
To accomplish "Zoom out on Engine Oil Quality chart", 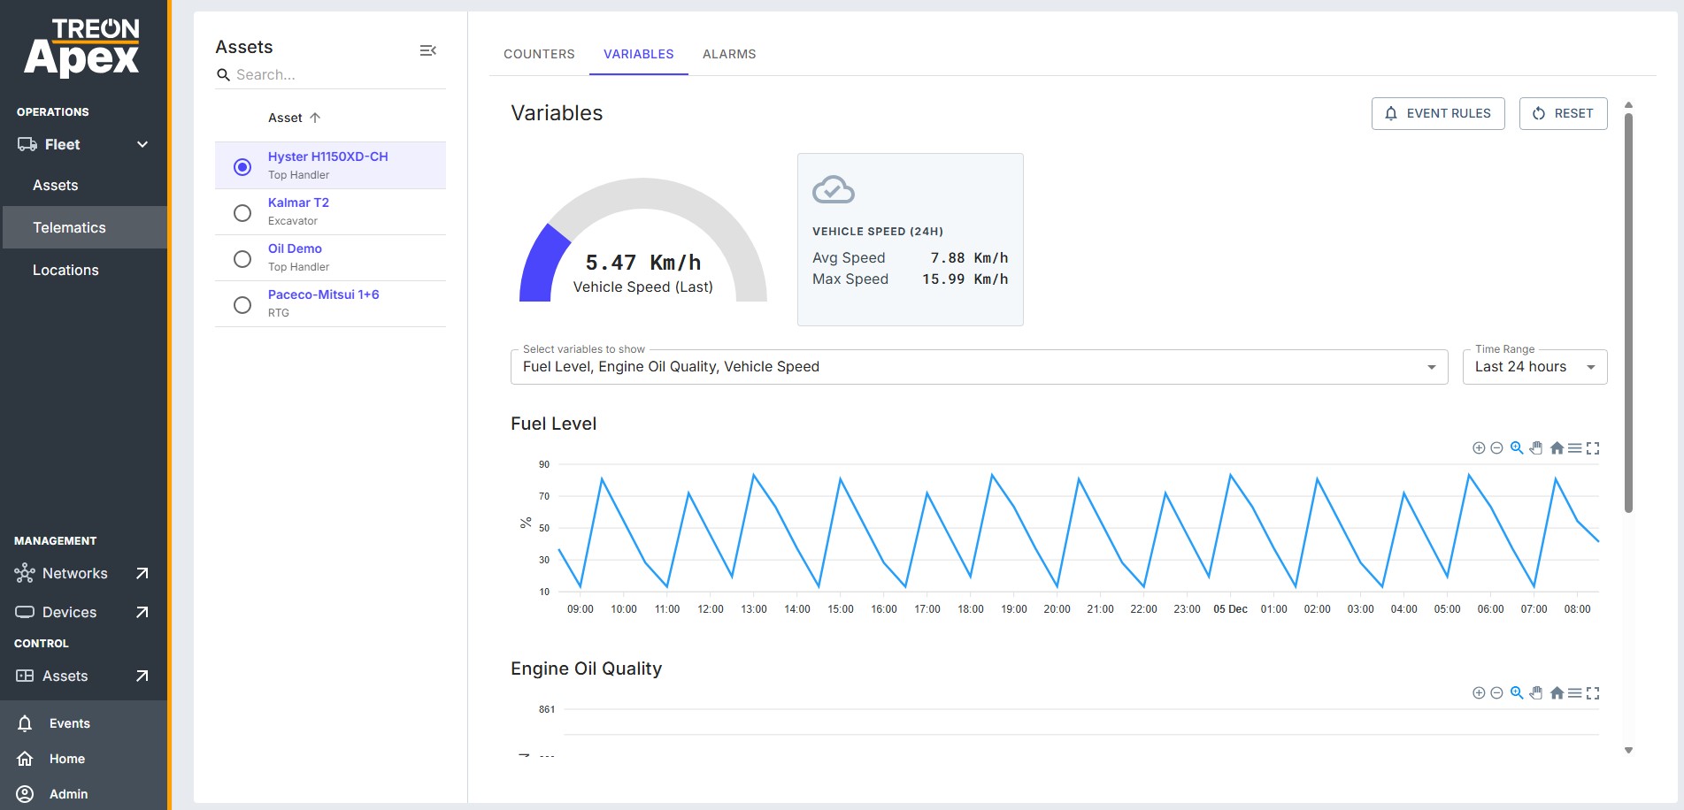I will [x=1496, y=693].
